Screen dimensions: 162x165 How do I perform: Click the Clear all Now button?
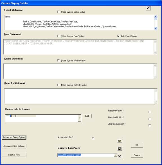14,155
